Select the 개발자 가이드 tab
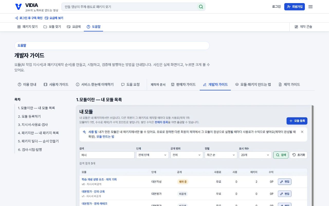329x206 pixels. point(215,84)
